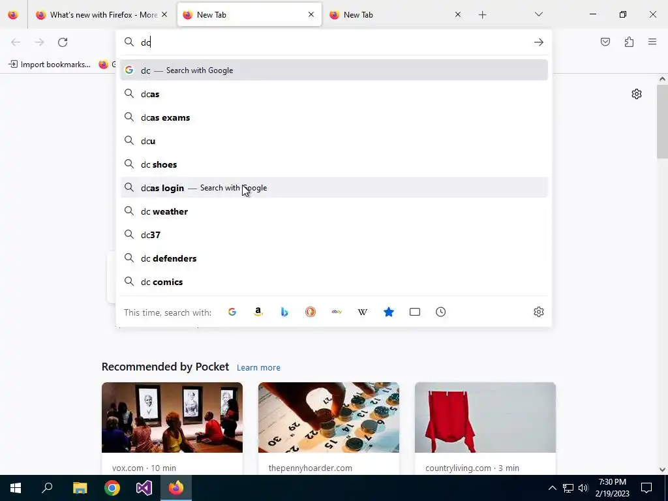The image size is (668, 501).
Task: Open network status in system tray
Action: pyautogui.click(x=568, y=488)
